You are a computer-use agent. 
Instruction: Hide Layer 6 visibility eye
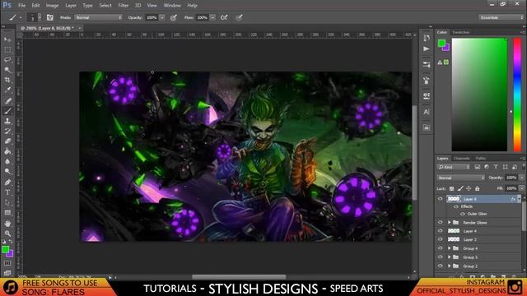pyautogui.click(x=440, y=199)
